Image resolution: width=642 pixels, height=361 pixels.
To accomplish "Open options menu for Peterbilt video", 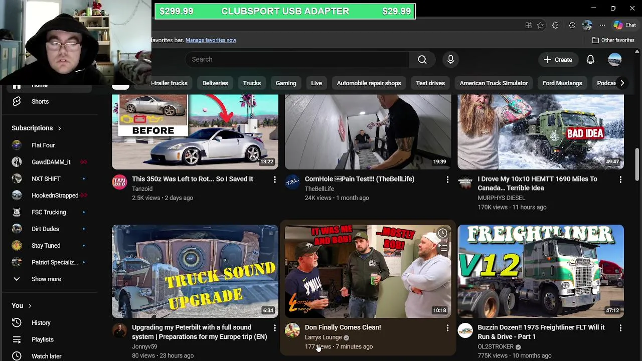I will 274,328.
